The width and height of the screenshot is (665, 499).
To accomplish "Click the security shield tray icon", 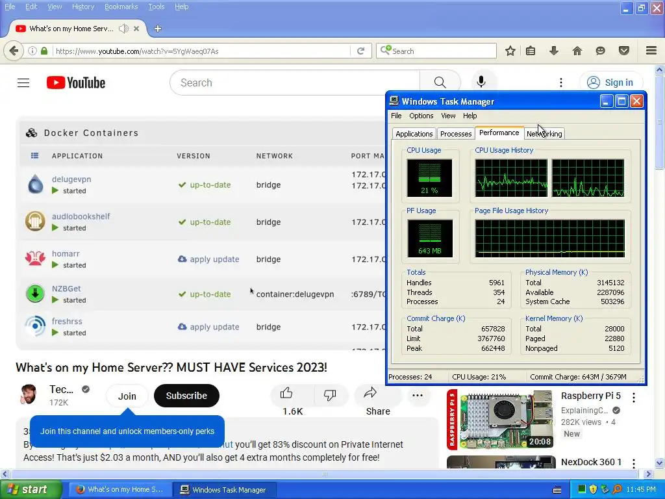I will click(x=594, y=489).
